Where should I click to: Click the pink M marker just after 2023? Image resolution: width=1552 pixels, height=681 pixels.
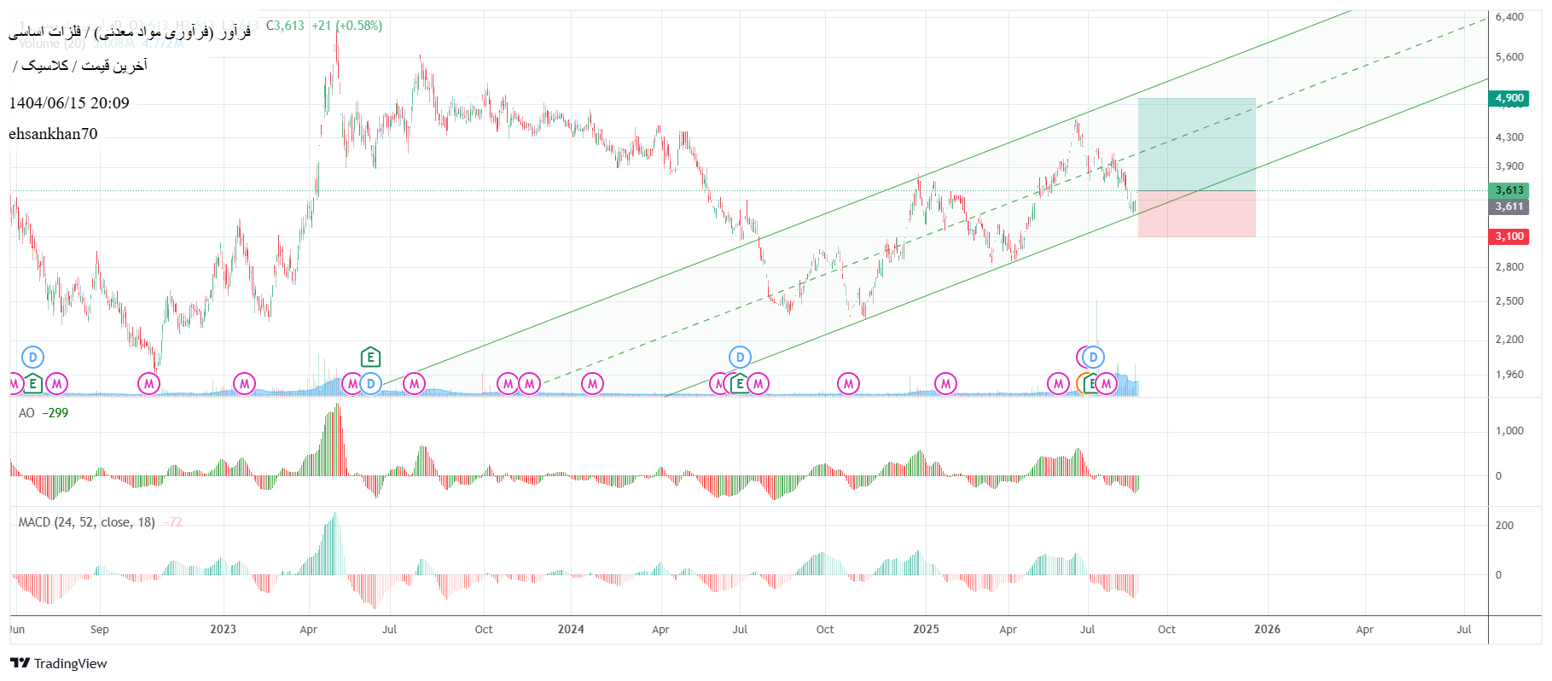click(244, 384)
